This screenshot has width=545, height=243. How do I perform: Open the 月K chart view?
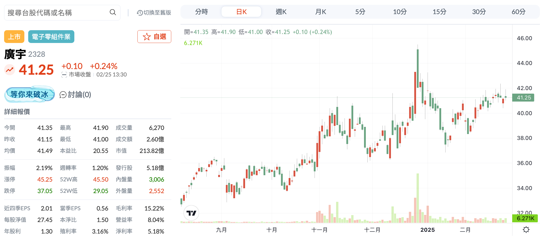pyautogui.click(x=320, y=12)
